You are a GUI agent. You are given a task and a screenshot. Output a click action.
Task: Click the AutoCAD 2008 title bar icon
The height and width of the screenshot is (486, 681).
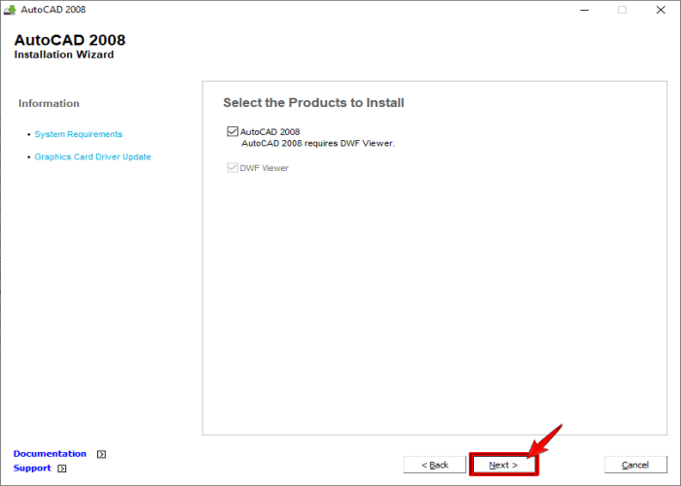(9, 10)
